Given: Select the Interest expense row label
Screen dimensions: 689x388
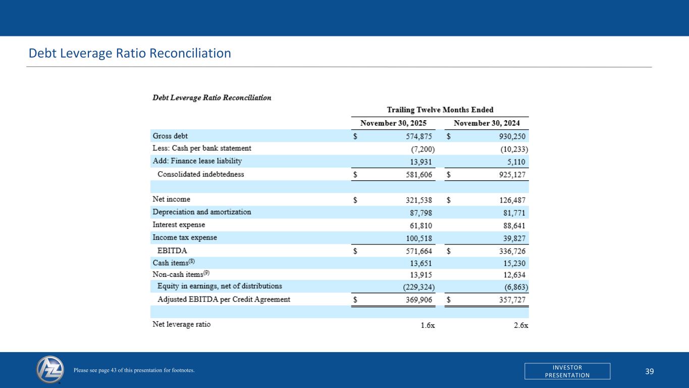Looking at the screenshot, I should (179, 225).
